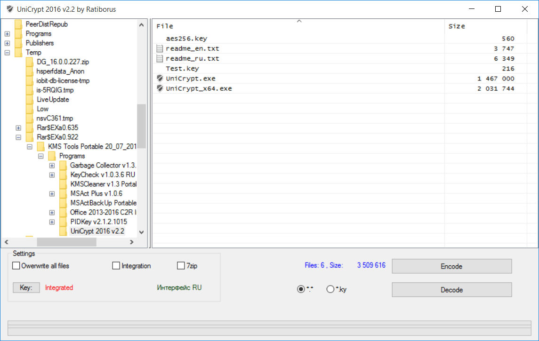Image resolution: width=539 pixels, height=341 pixels.
Task: Collapse the Temp tree branch
Action: point(7,52)
